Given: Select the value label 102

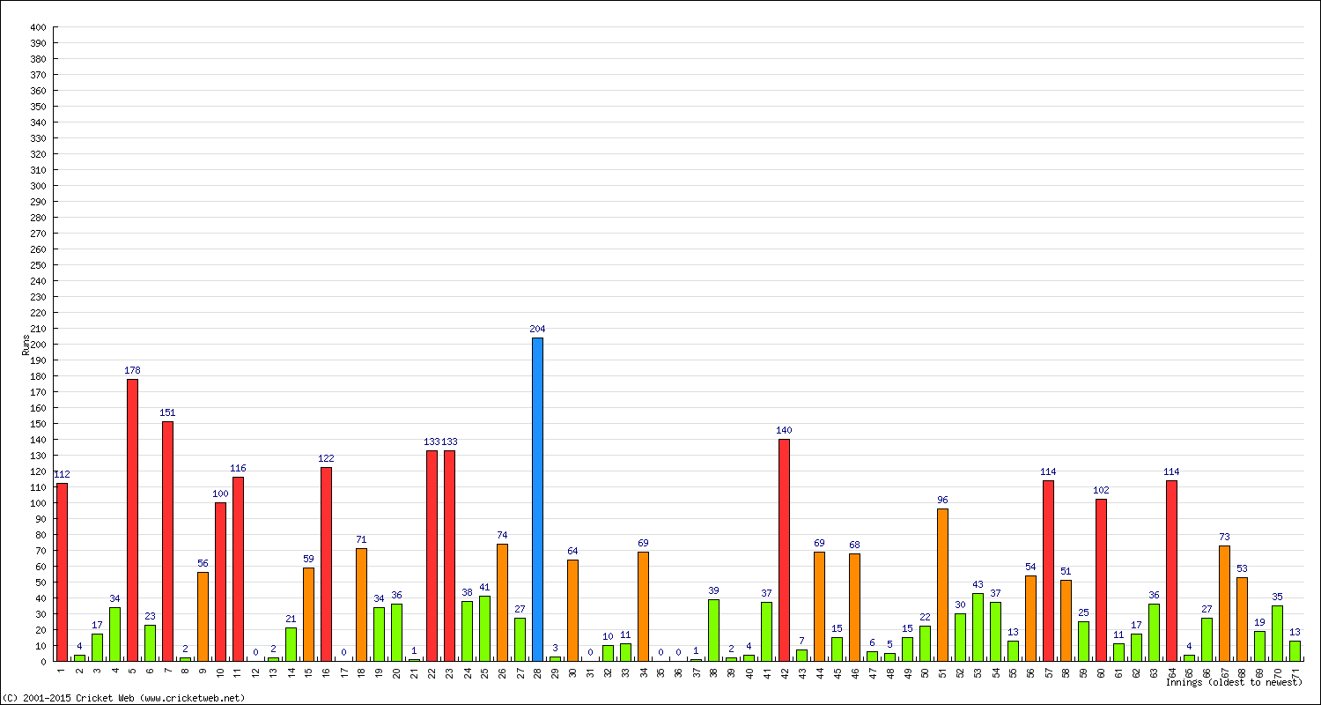Looking at the screenshot, I should tap(1101, 490).
